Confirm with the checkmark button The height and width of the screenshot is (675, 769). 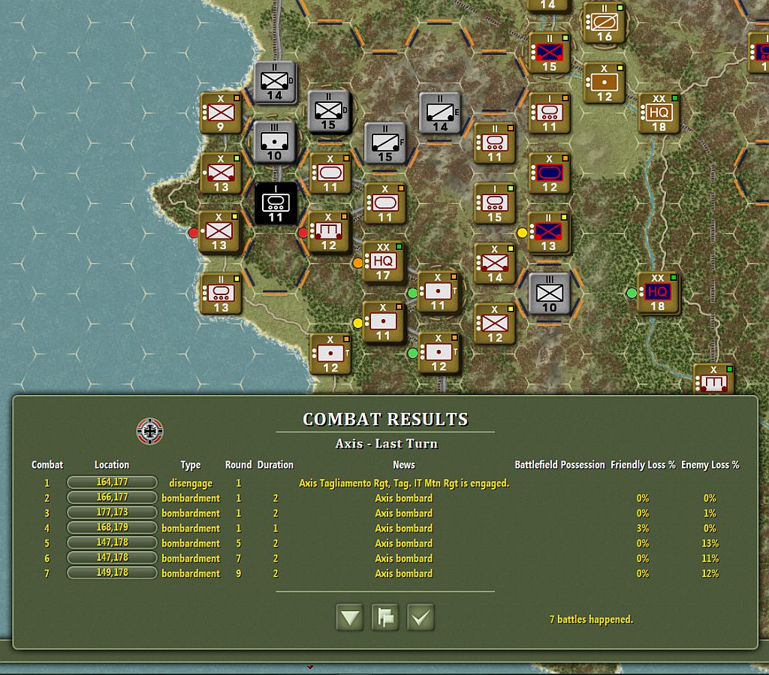(421, 617)
